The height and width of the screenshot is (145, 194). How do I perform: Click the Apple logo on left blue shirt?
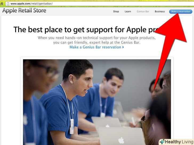25,120
